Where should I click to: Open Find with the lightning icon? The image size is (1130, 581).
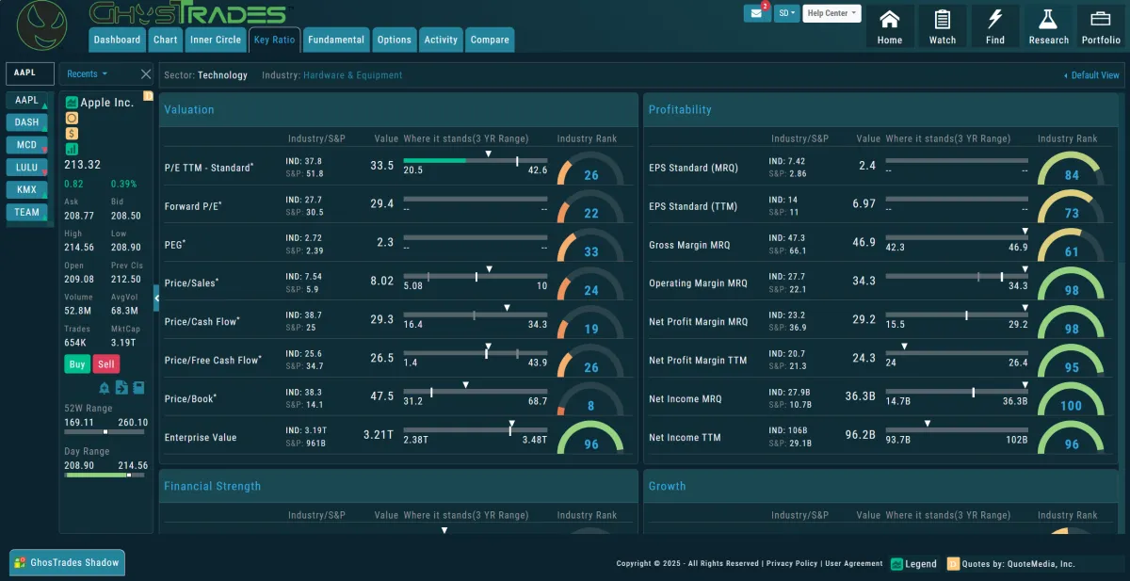click(995, 26)
